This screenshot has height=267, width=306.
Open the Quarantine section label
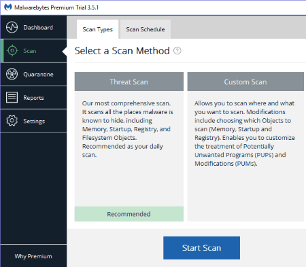[x=38, y=74]
